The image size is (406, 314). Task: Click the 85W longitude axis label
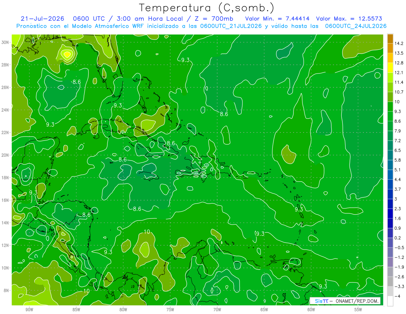tap(76, 310)
